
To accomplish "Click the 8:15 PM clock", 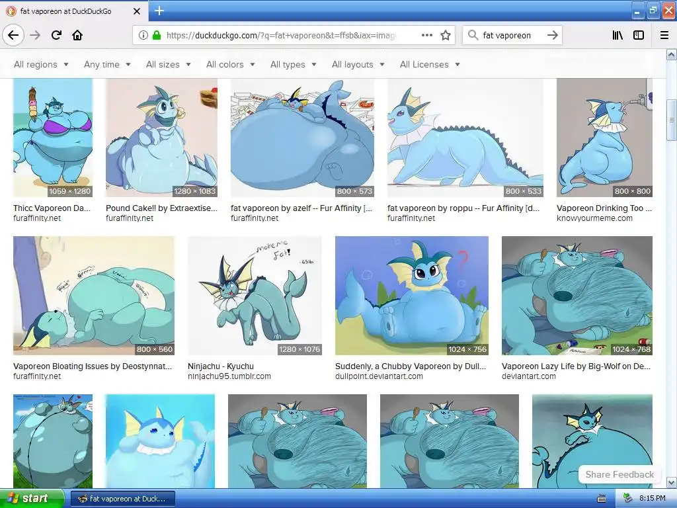I will pos(652,499).
